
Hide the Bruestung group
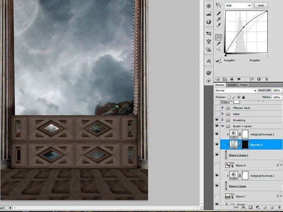[217, 120]
